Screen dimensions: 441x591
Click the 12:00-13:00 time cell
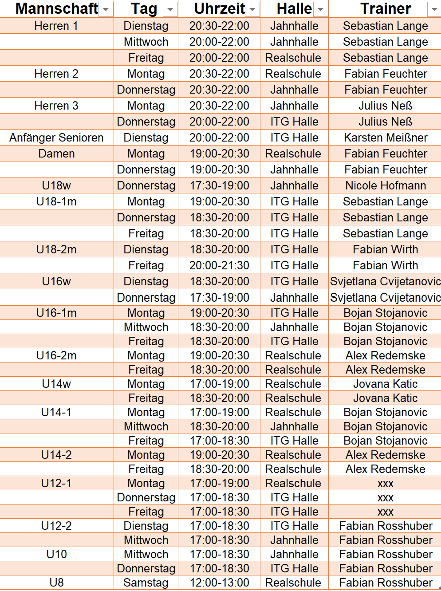(x=219, y=583)
